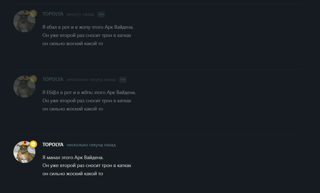
Task: Open the dimmed cat avatar of the middle comment
Action: click(x=24, y=87)
